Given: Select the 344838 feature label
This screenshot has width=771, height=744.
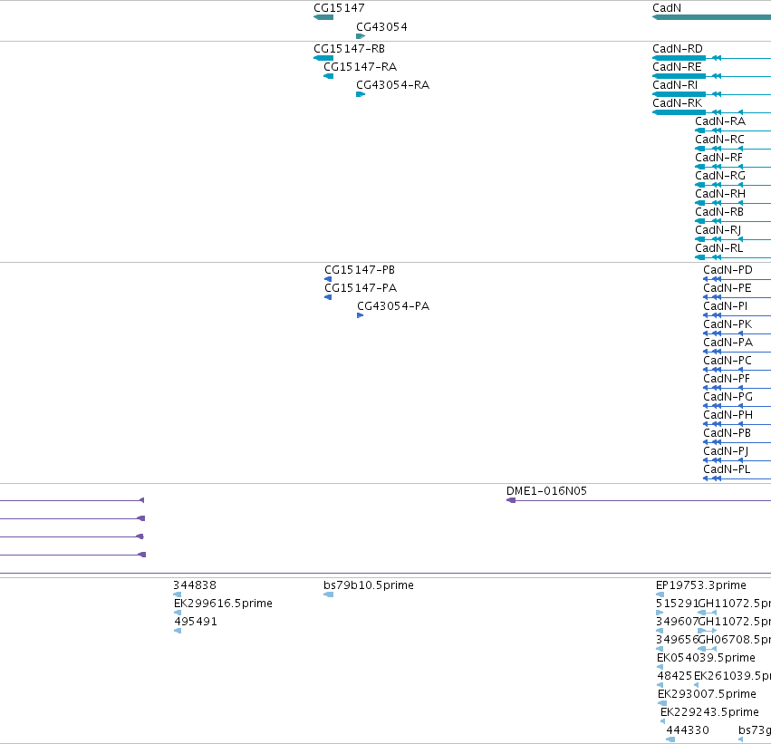Looking at the screenshot, I should coord(194,585).
